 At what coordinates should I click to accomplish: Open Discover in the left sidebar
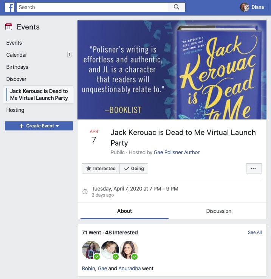click(16, 79)
